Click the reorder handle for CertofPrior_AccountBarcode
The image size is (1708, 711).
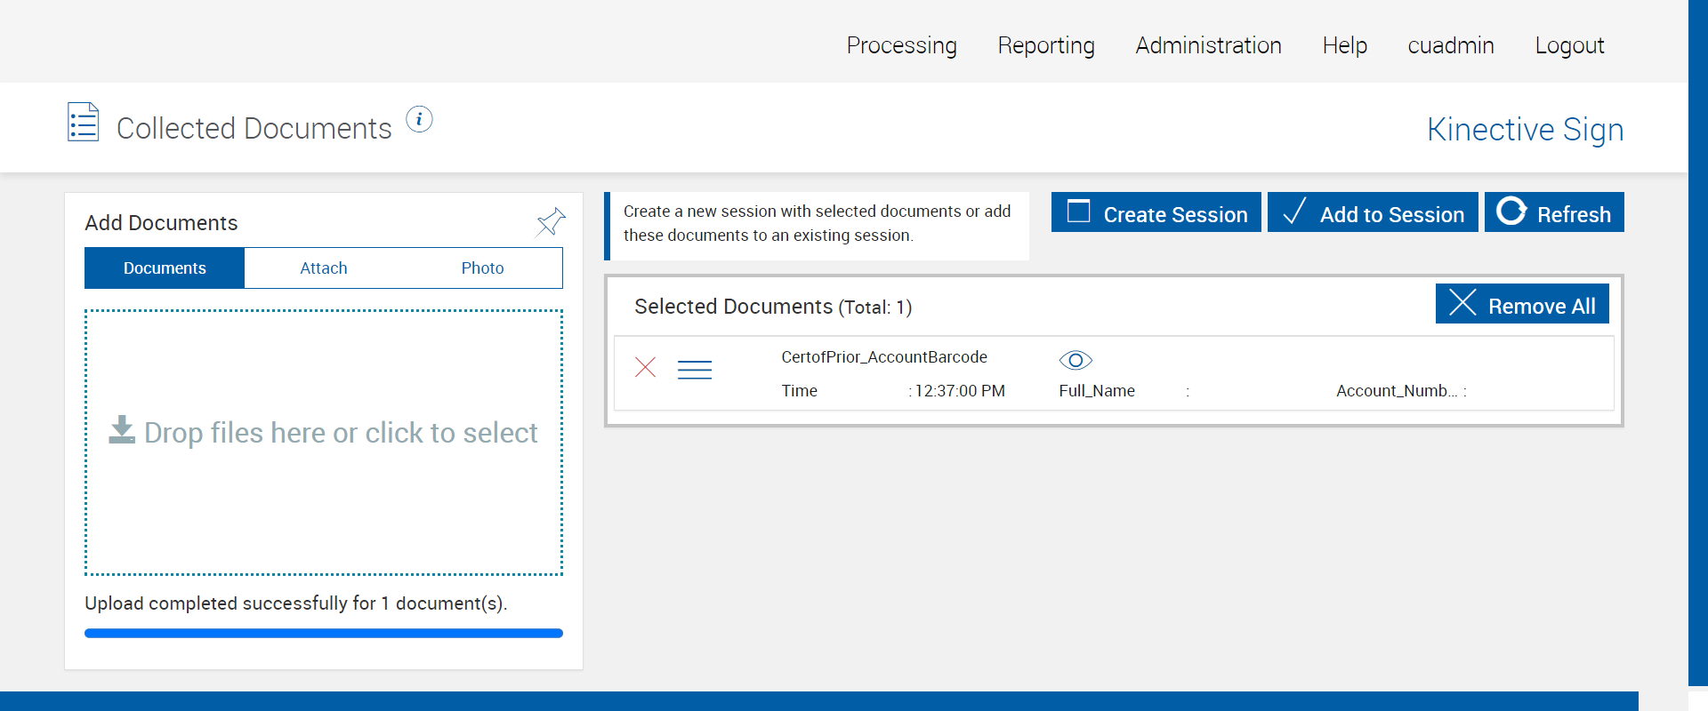coord(694,370)
